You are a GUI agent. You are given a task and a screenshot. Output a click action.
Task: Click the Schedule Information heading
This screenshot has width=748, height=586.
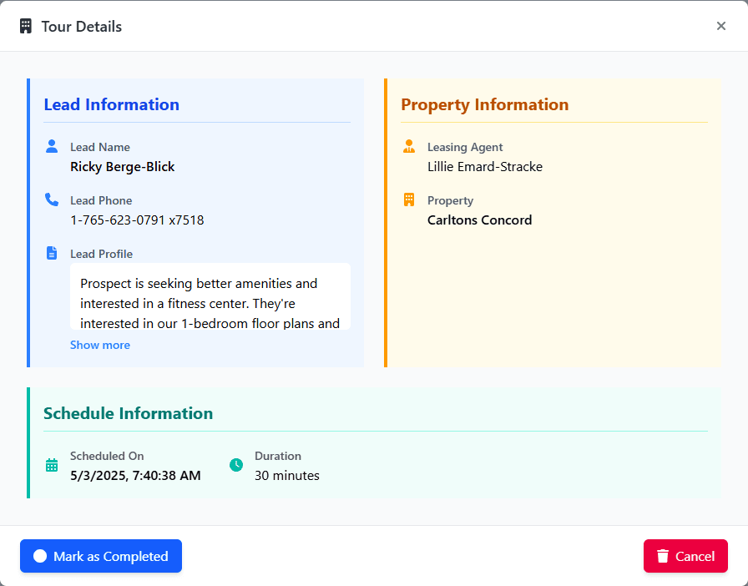tap(129, 413)
